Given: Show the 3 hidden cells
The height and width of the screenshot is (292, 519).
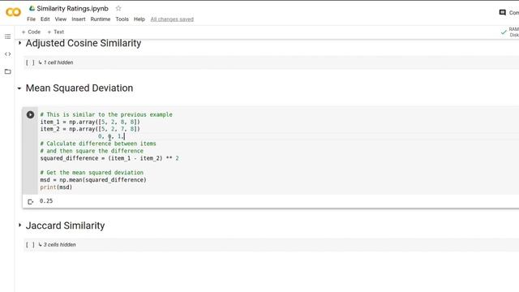Looking at the screenshot, I should (57, 245).
